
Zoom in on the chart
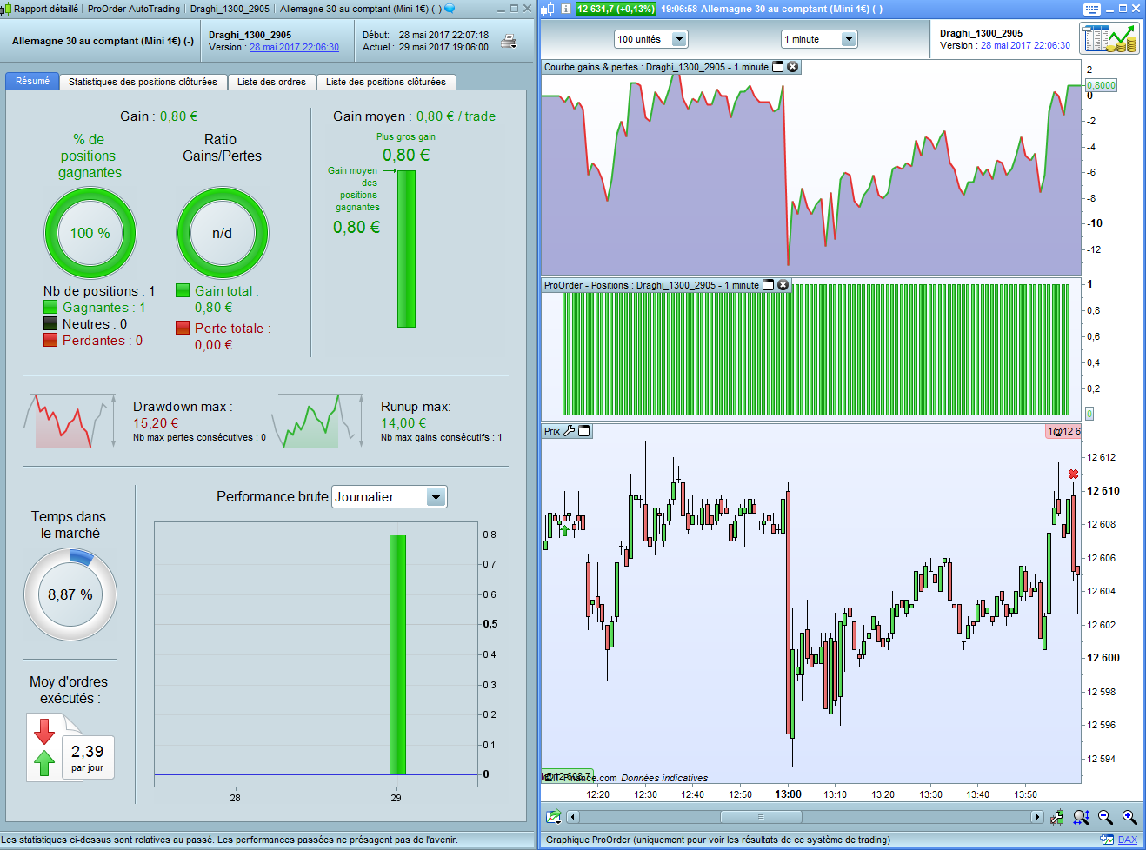(x=1129, y=816)
